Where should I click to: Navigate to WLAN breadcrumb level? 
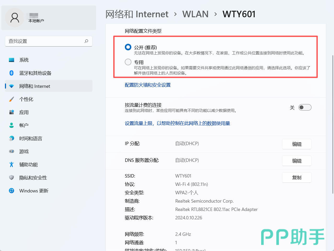click(195, 14)
